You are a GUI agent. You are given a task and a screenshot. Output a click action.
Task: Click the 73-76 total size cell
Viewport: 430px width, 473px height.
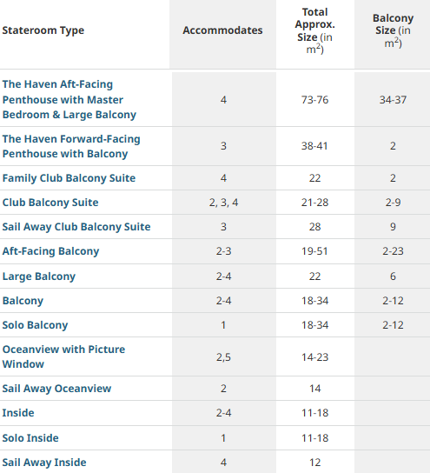point(314,100)
